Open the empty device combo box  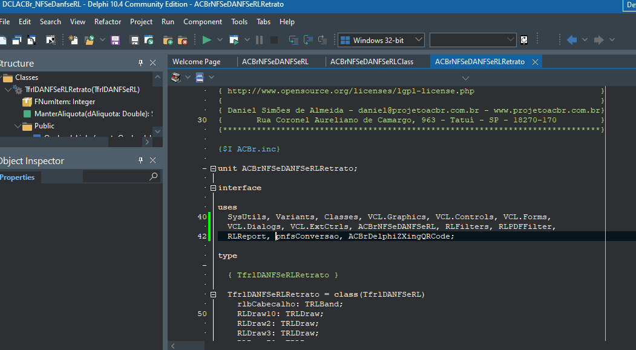coord(473,40)
